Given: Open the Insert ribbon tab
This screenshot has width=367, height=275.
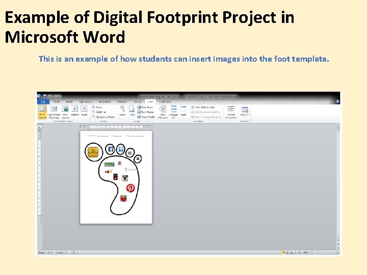Looking at the screenshot, I should [69, 102].
